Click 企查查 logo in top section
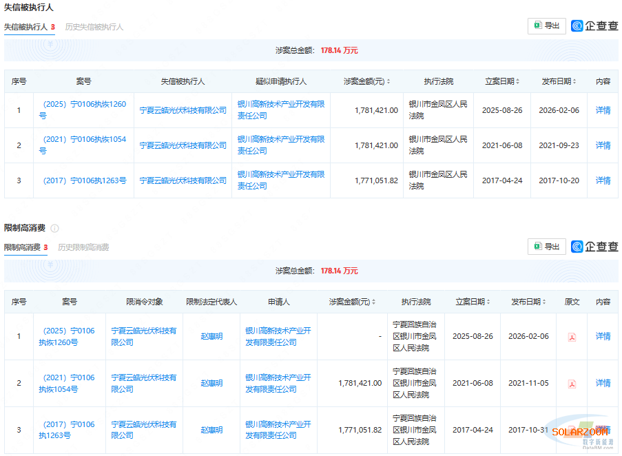The image size is (622, 456). pos(594,26)
